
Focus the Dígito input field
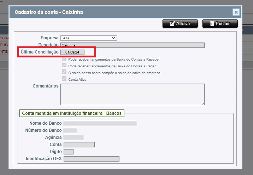click(x=68, y=152)
